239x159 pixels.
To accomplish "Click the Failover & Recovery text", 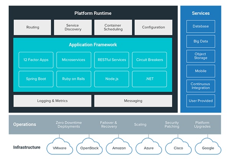I will click(x=109, y=125).
